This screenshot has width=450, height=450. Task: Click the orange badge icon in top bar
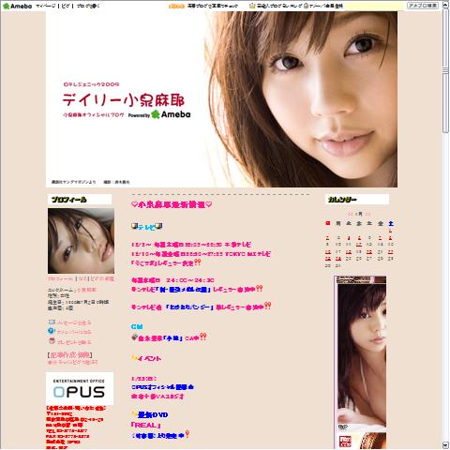pyautogui.click(x=176, y=6)
